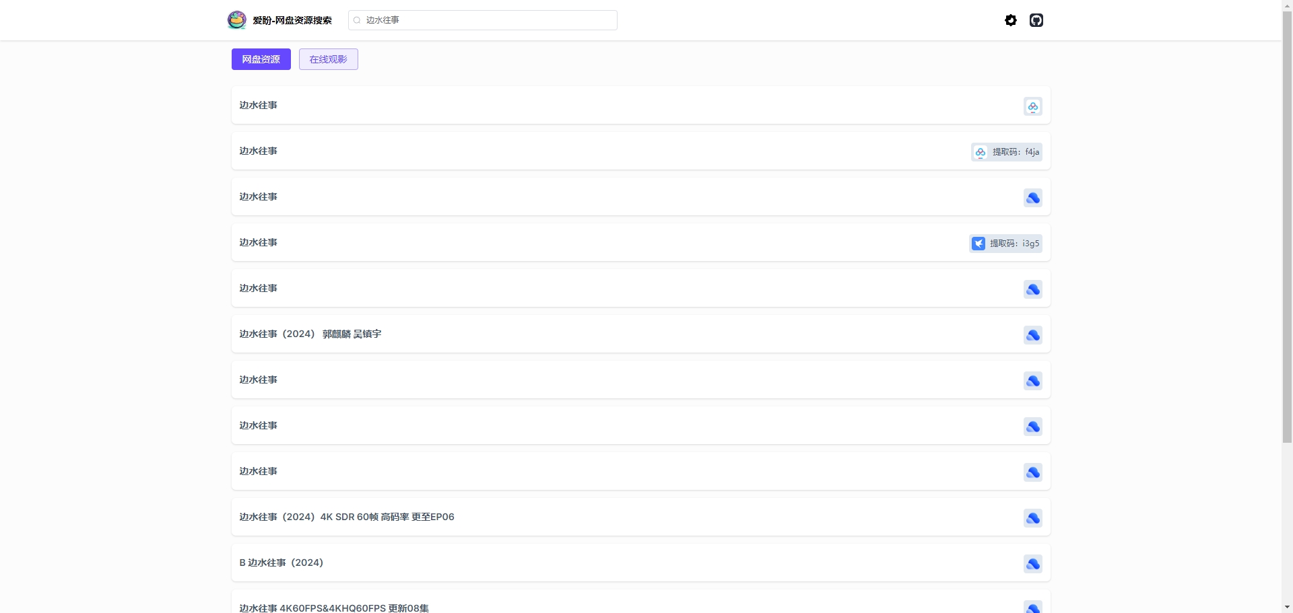Click the 提取码: i3g5 text
Viewport: 1293px width, 613px height.
1015,244
